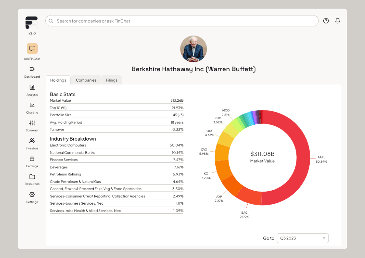Click the help question mark icon

pos(326,21)
